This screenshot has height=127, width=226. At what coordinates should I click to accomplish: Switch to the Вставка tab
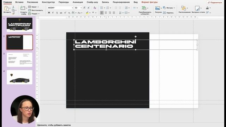19,2
